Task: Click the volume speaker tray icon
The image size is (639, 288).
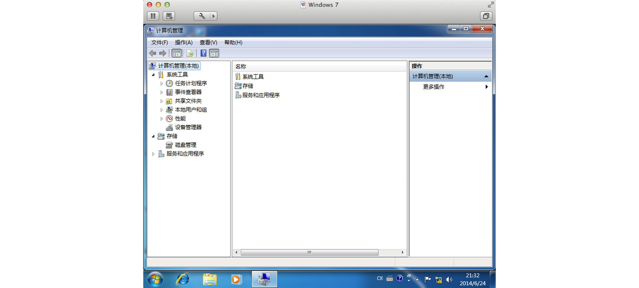Action: tap(449, 280)
